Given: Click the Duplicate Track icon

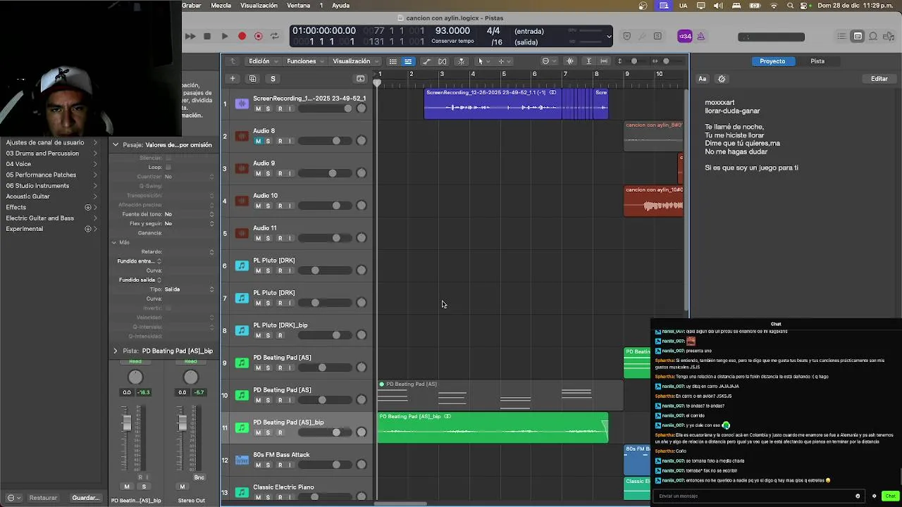Looking at the screenshot, I should [253, 78].
